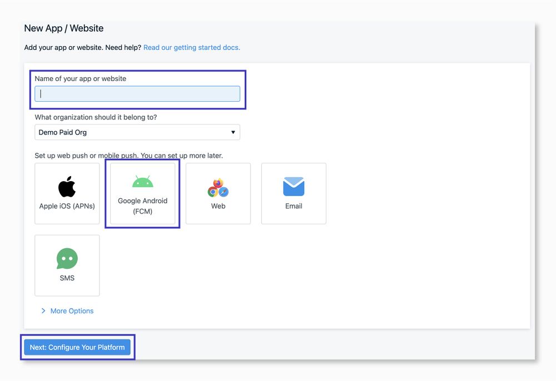Click the green SMS chat bubble icon
Screen dimensions: 556x381
pyautogui.click(x=67, y=259)
